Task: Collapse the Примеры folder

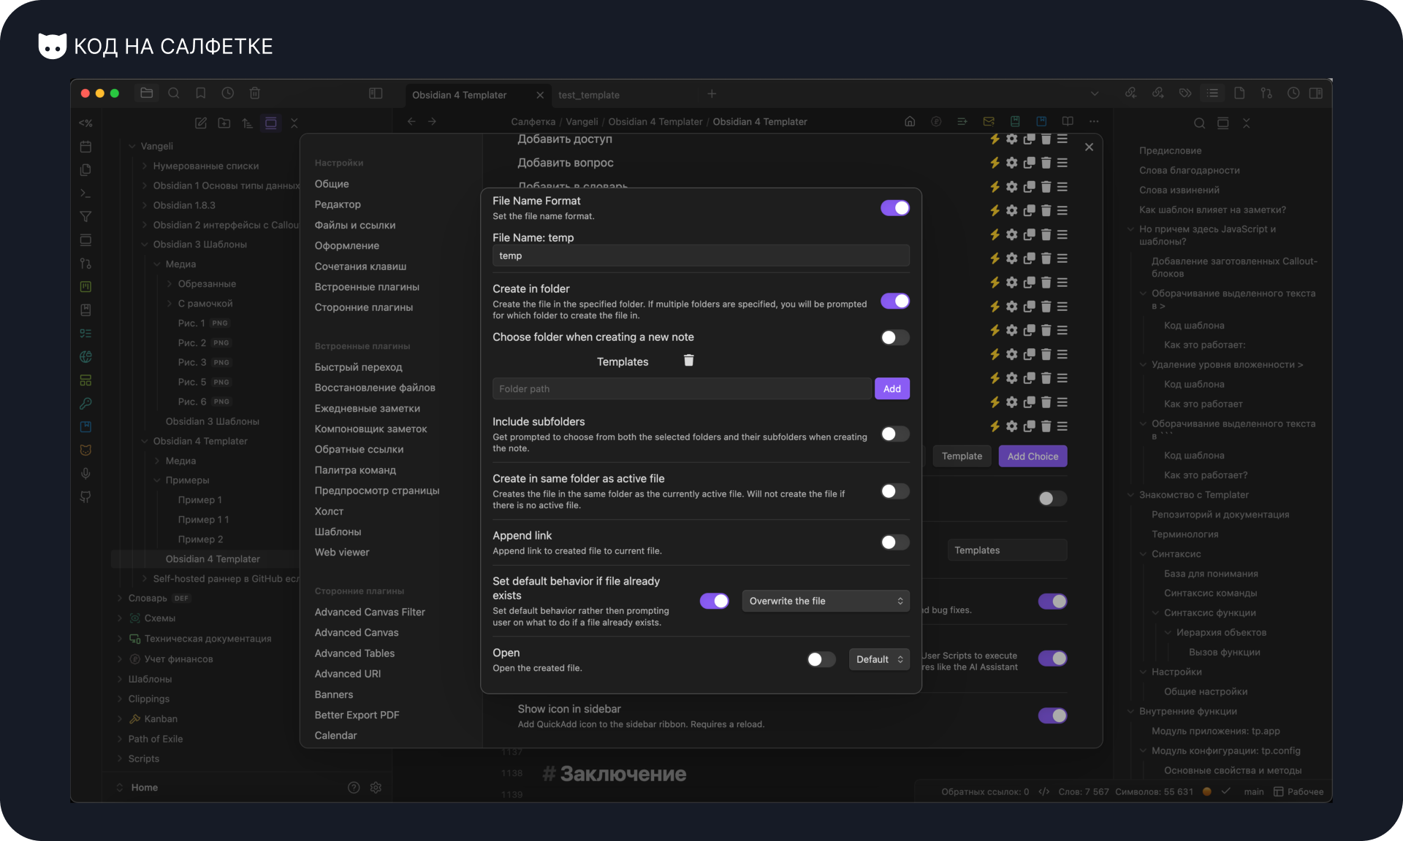Action: (x=157, y=480)
